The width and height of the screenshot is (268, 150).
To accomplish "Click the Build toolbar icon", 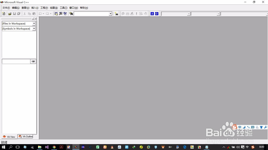I will point(128,14).
